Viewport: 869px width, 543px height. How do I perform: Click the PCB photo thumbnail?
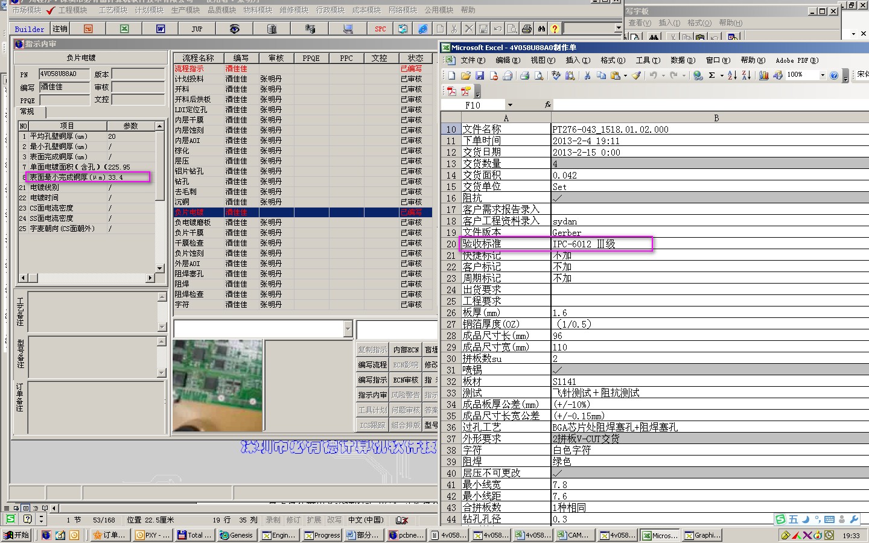click(218, 386)
